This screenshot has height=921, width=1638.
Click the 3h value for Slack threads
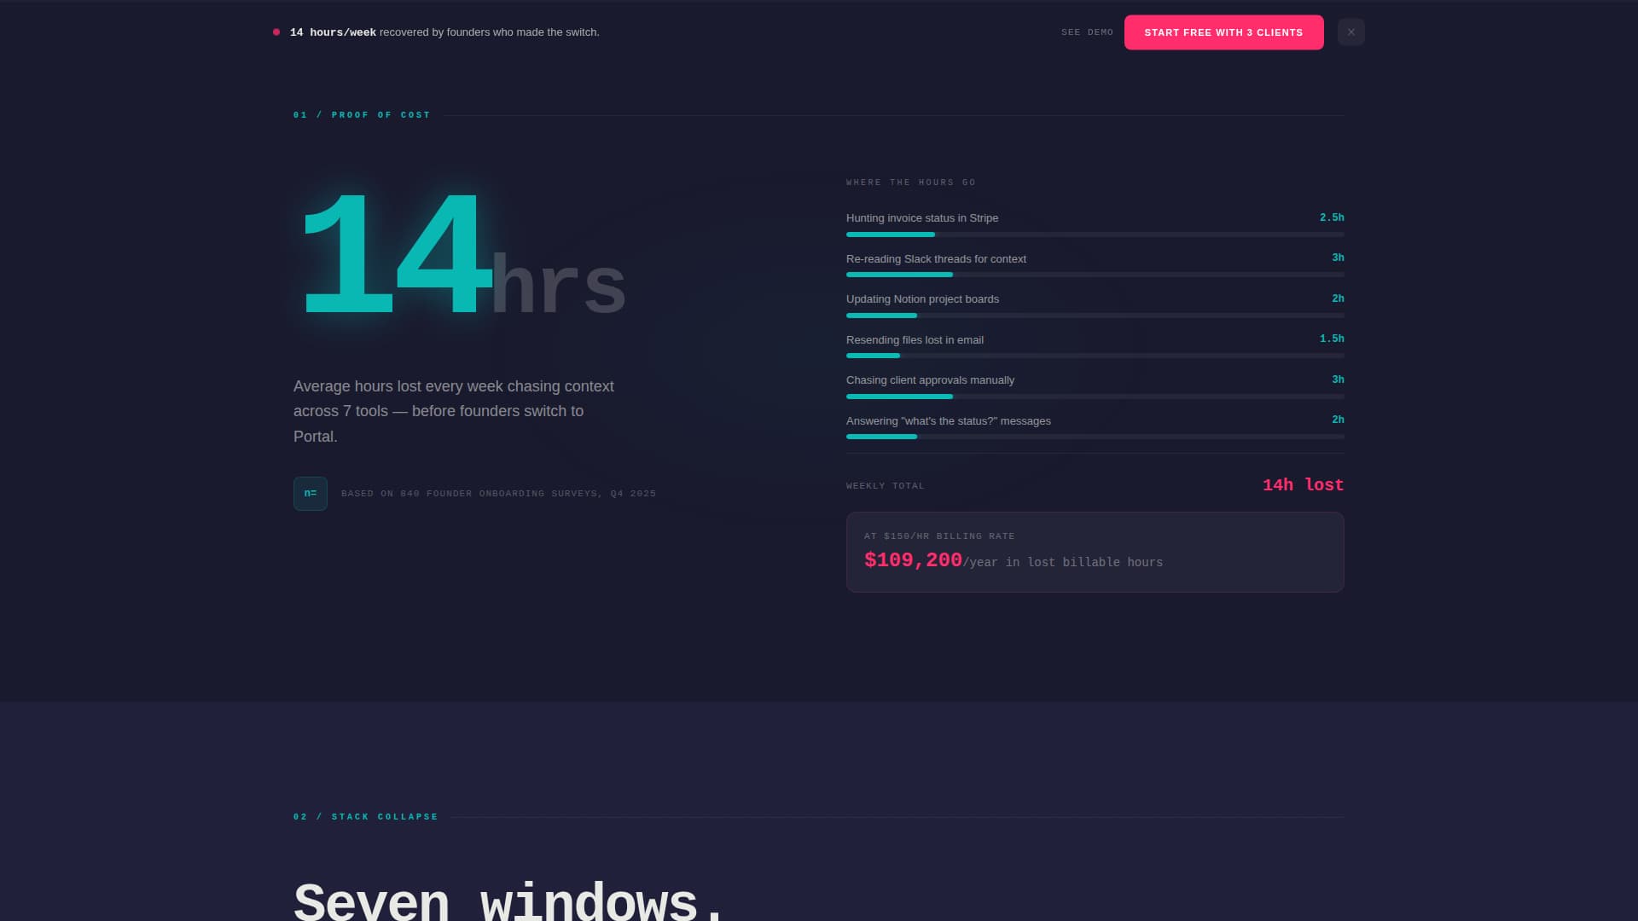point(1338,258)
